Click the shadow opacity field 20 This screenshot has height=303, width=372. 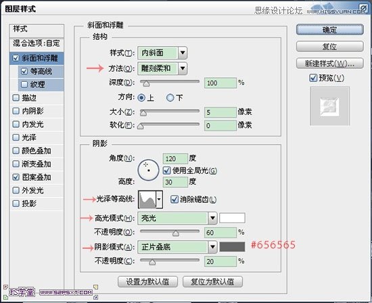coord(220,262)
